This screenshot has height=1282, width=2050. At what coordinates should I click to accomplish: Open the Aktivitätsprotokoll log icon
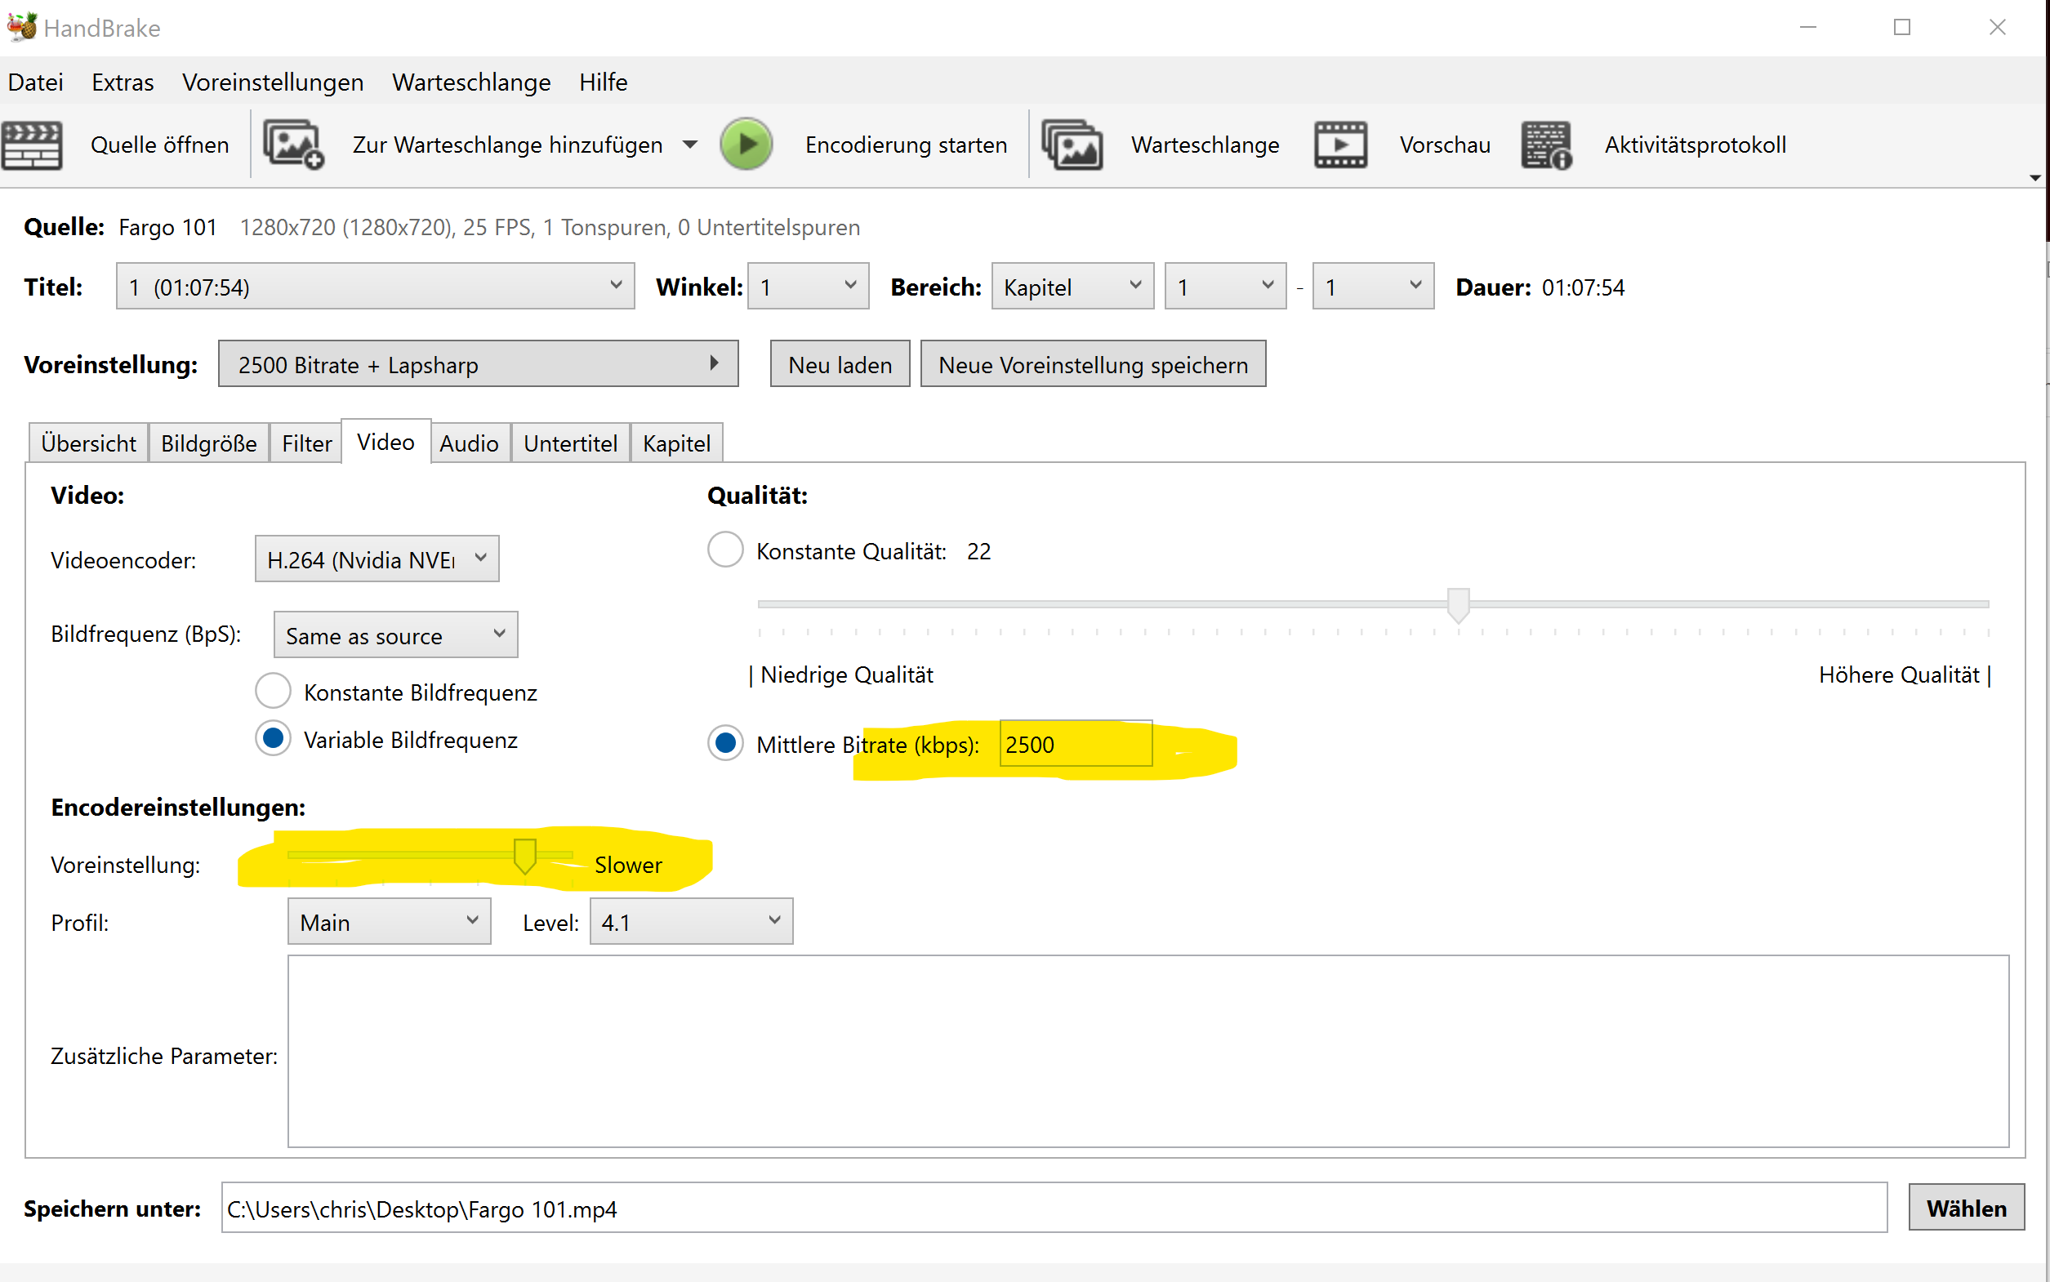pos(1545,145)
